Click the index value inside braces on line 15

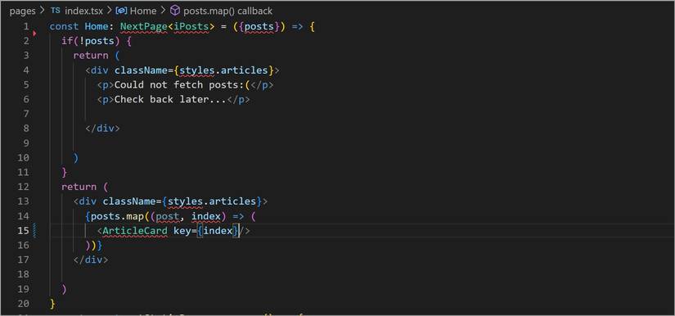point(218,231)
